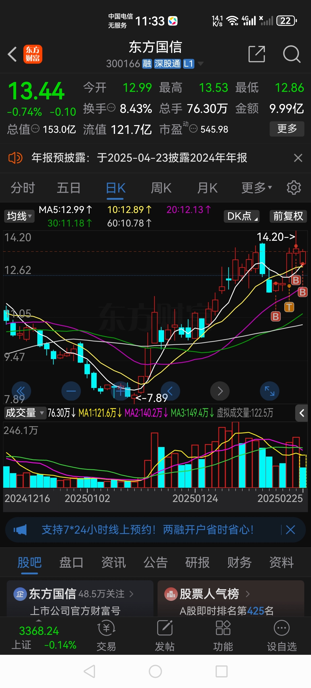311x688 pixels.
Task: Change the 前复权 adjustment mode
Action: tap(288, 216)
